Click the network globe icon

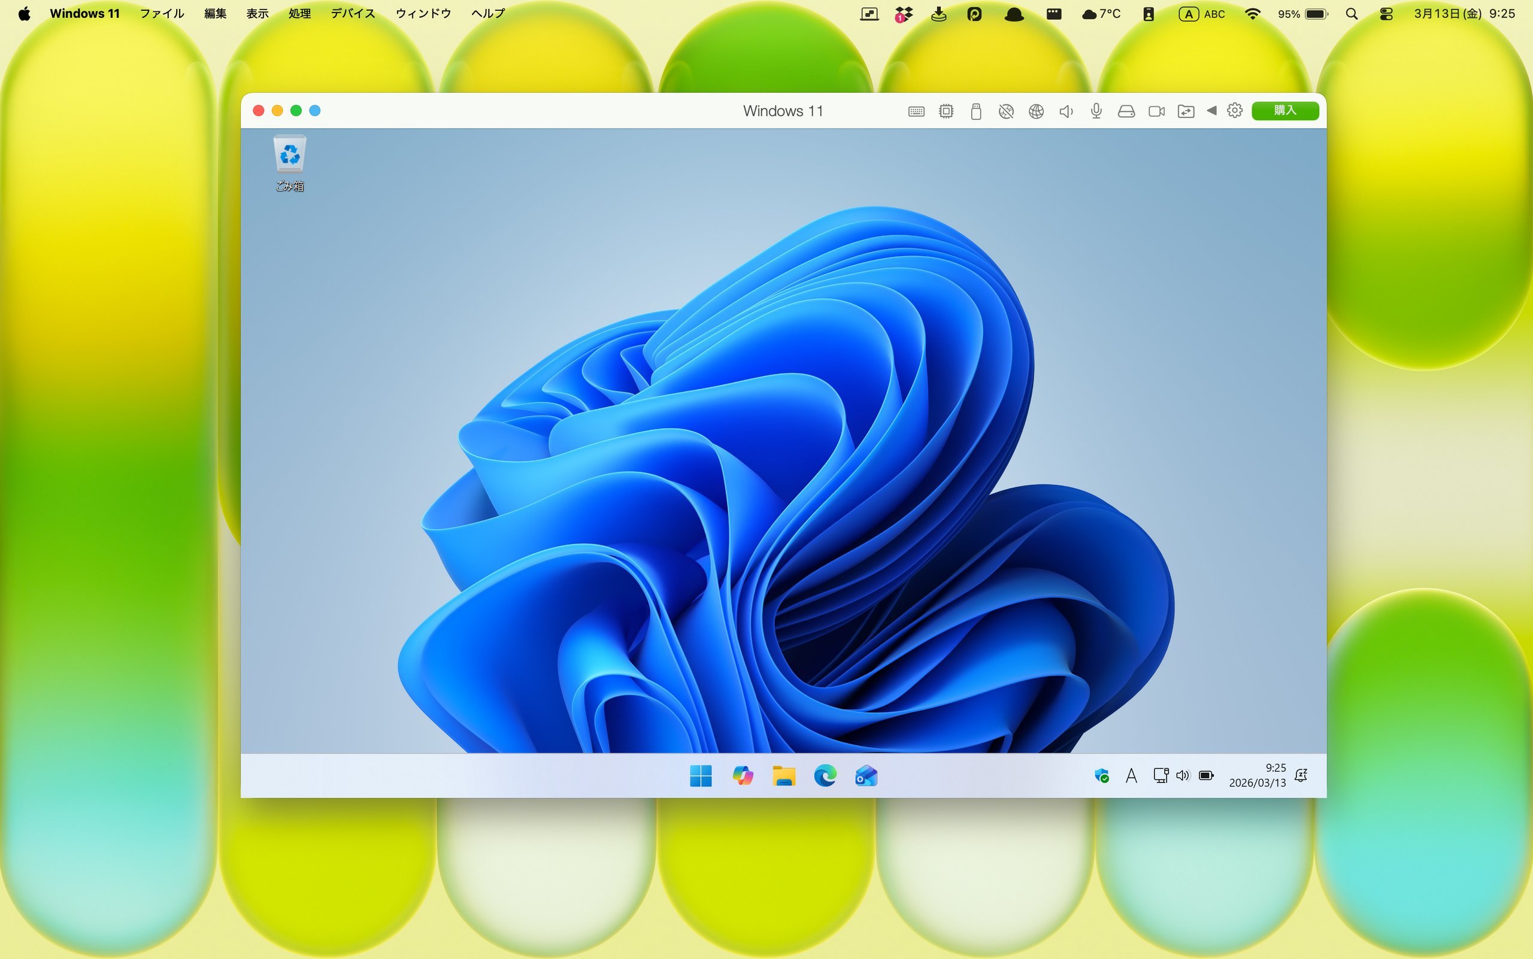pos(1036,111)
